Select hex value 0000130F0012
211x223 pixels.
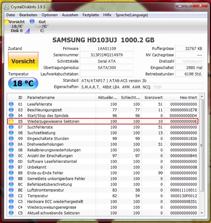(x=184, y=196)
